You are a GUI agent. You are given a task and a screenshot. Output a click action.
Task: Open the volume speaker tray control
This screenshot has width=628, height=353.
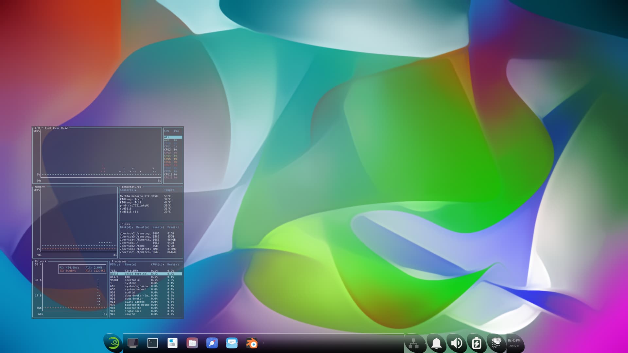click(456, 343)
